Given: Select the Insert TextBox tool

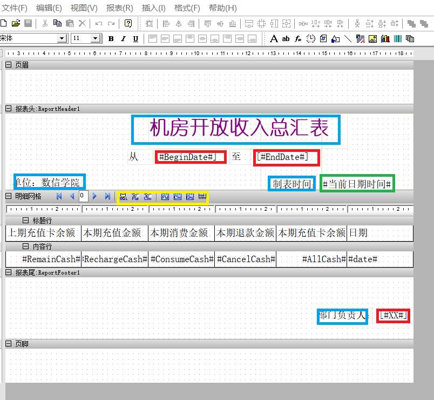Looking at the screenshot, I should 286,38.
